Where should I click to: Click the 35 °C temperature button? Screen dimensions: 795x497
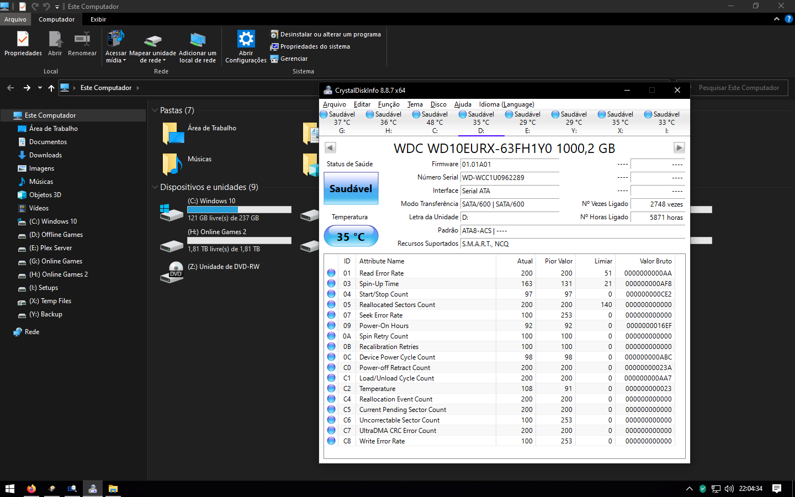click(x=351, y=236)
